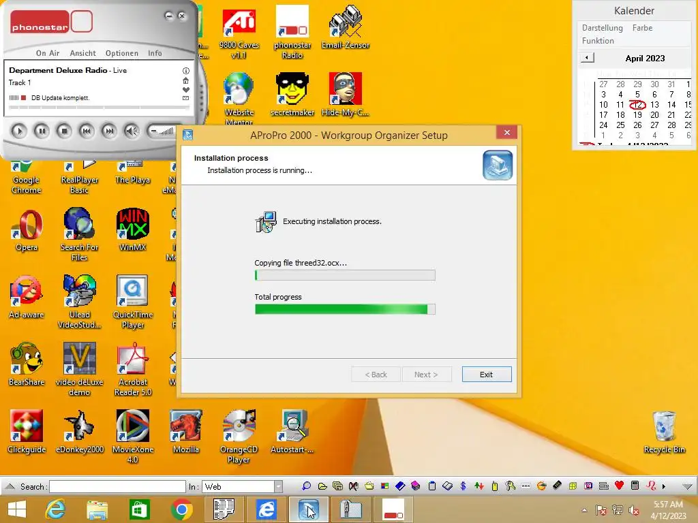Click the keys icon in search toolbar
698x523 pixels.
click(x=510, y=486)
